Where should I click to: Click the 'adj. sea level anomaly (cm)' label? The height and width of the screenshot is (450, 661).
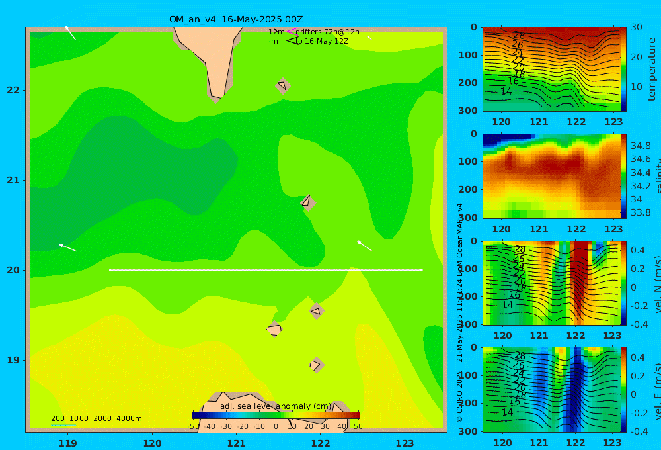click(x=276, y=406)
